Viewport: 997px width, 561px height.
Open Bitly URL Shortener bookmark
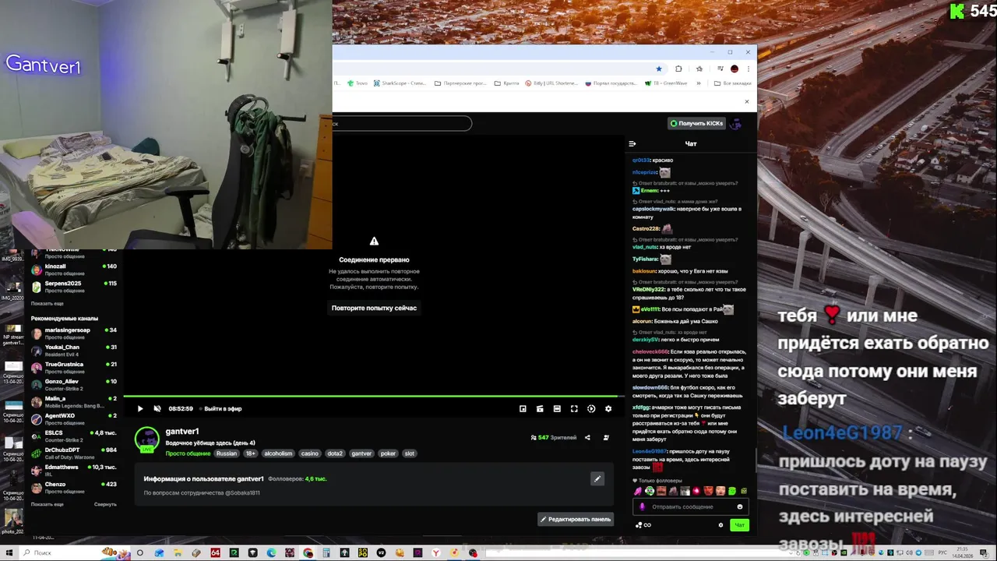[x=551, y=83]
